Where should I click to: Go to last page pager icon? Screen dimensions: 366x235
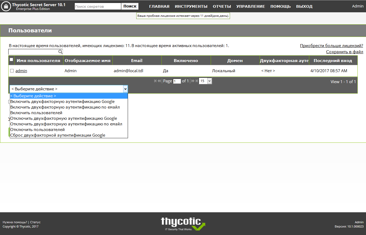click(197, 81)
